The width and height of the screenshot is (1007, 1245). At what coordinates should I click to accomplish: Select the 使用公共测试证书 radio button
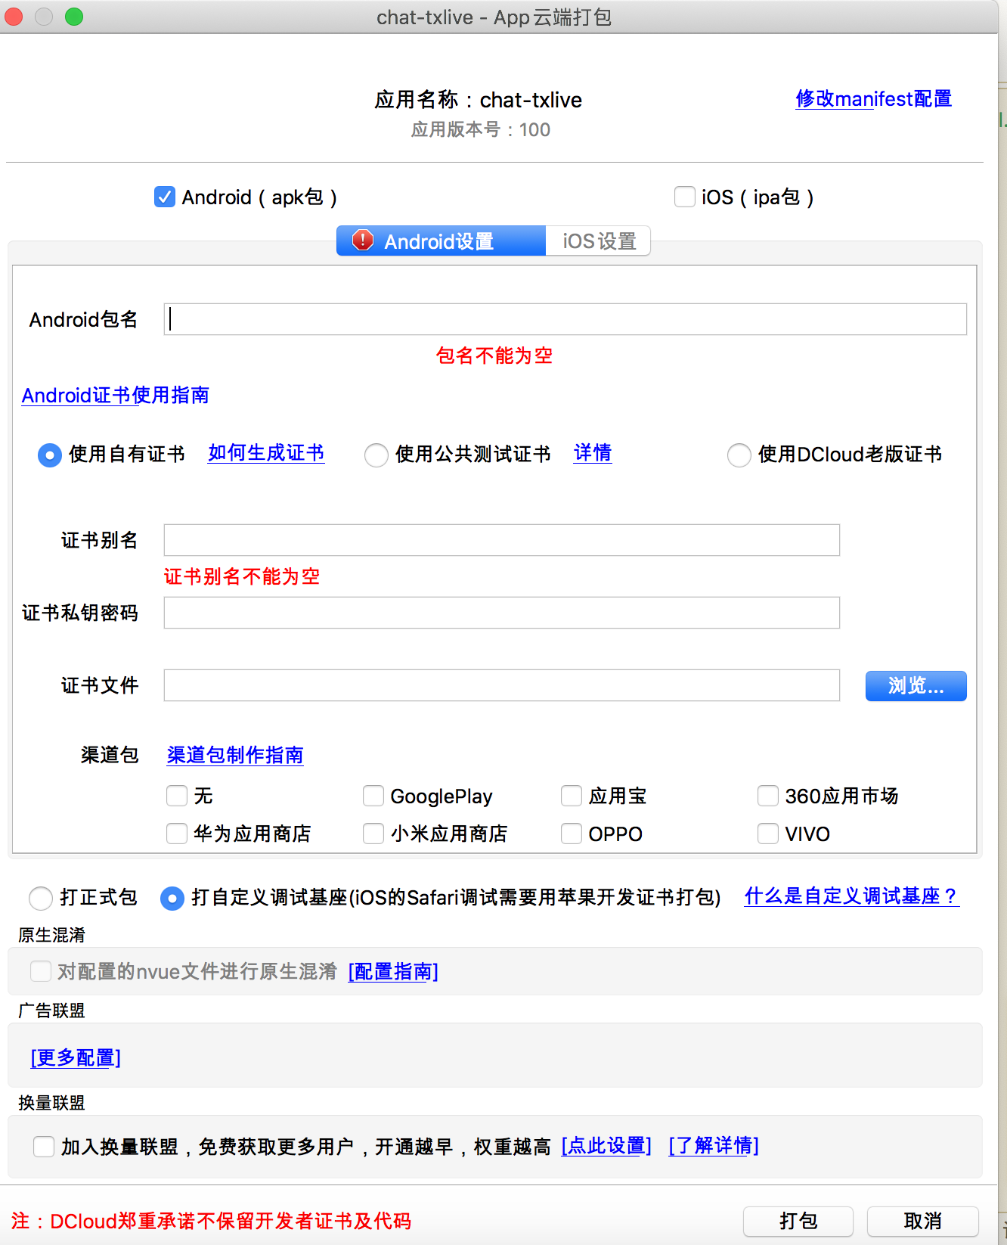tap(376, 455)
